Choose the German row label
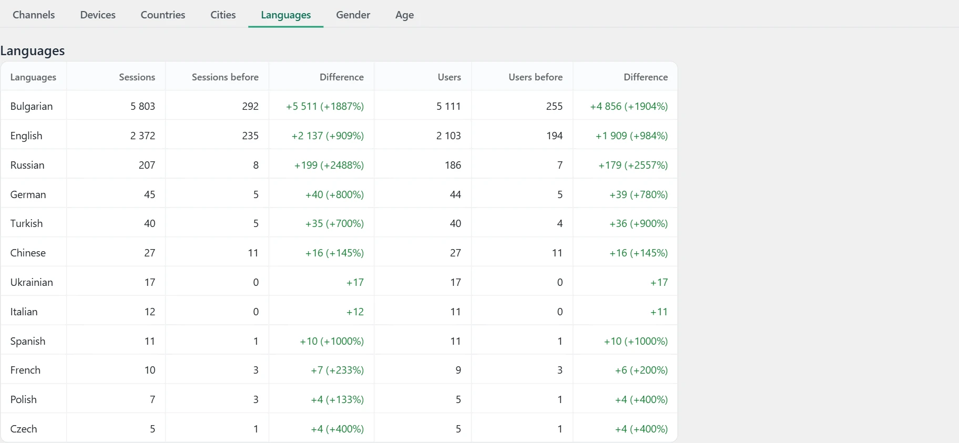 (x=28, y=194)
